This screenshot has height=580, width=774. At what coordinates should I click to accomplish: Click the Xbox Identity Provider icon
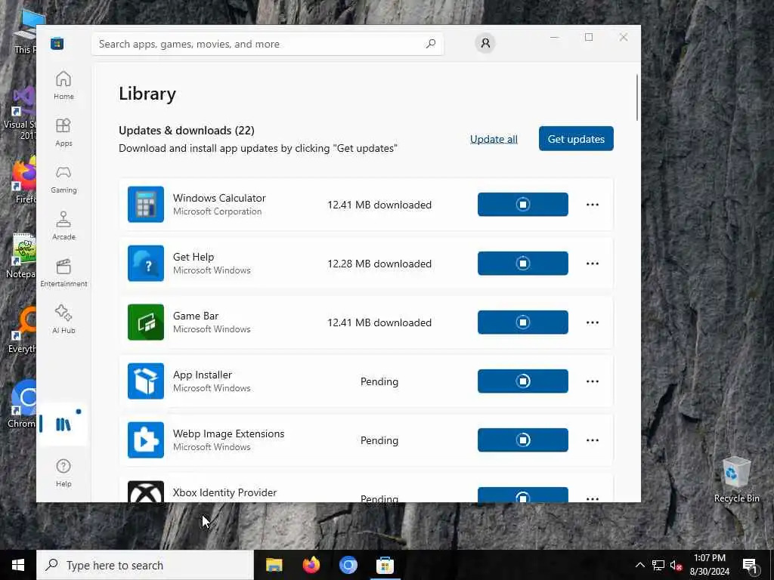pyautogui.click(x=146, y=491)
